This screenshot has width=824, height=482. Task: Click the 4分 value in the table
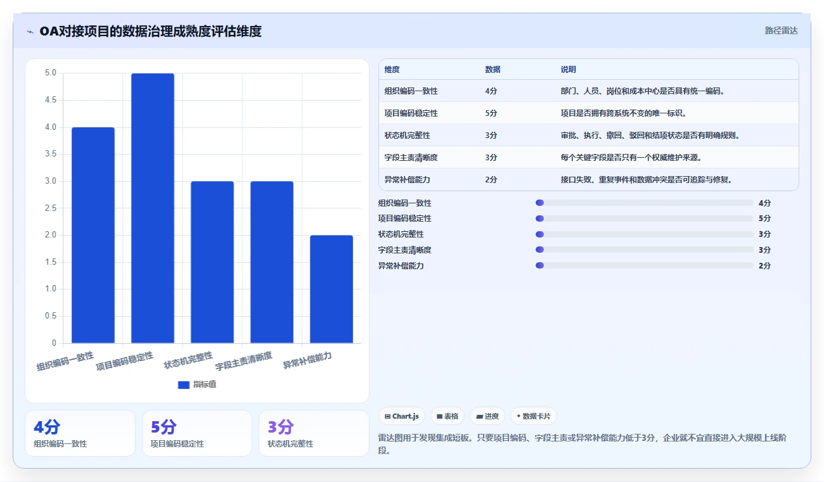tap(491, 91)
